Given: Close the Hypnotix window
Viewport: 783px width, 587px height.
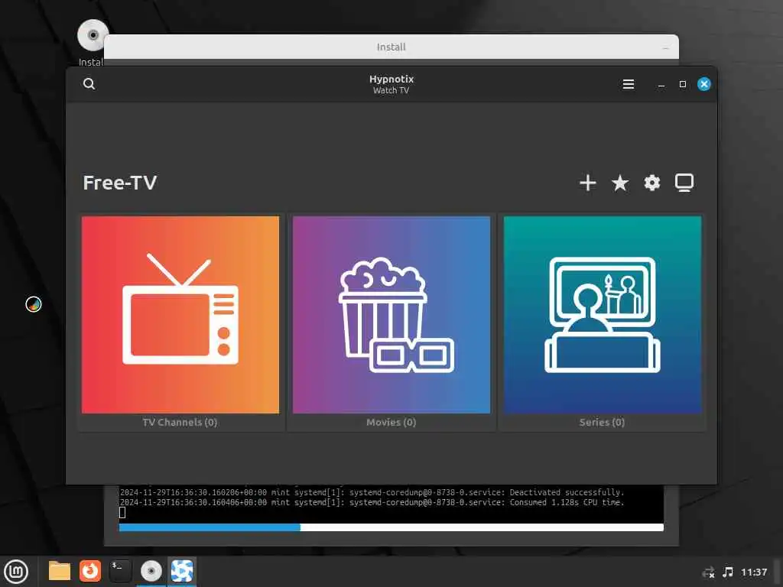Looking at the screenshot, I should point(704,84).
